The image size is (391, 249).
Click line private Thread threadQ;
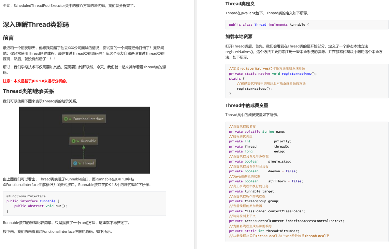[x=259, y=146]
